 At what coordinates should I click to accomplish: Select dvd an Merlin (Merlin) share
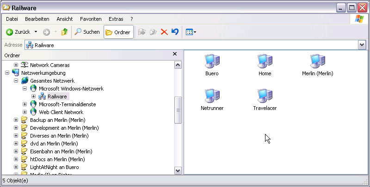click(x=54, y=144)
